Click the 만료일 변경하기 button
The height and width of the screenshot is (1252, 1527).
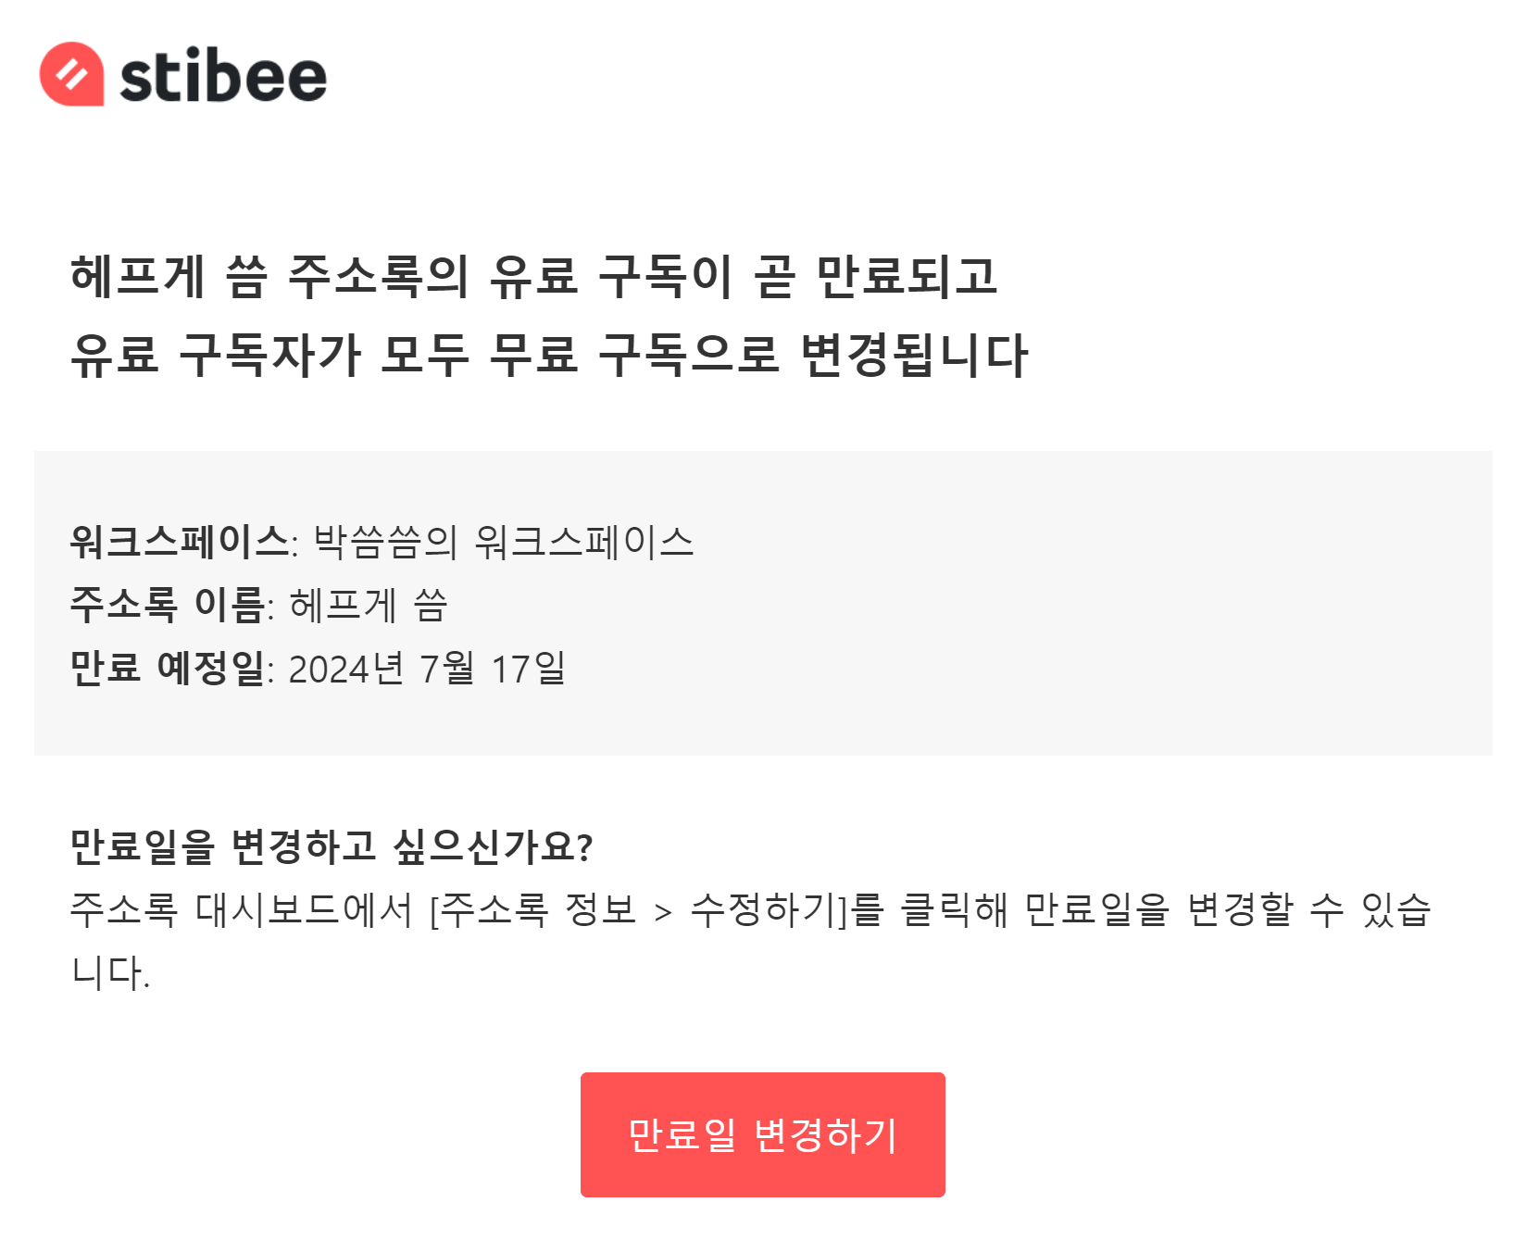pyautogui.click(x=762, y=1134)
